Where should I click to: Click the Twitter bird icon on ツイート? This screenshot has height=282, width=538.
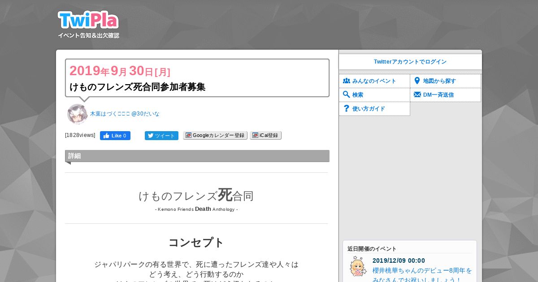point(151,136)
